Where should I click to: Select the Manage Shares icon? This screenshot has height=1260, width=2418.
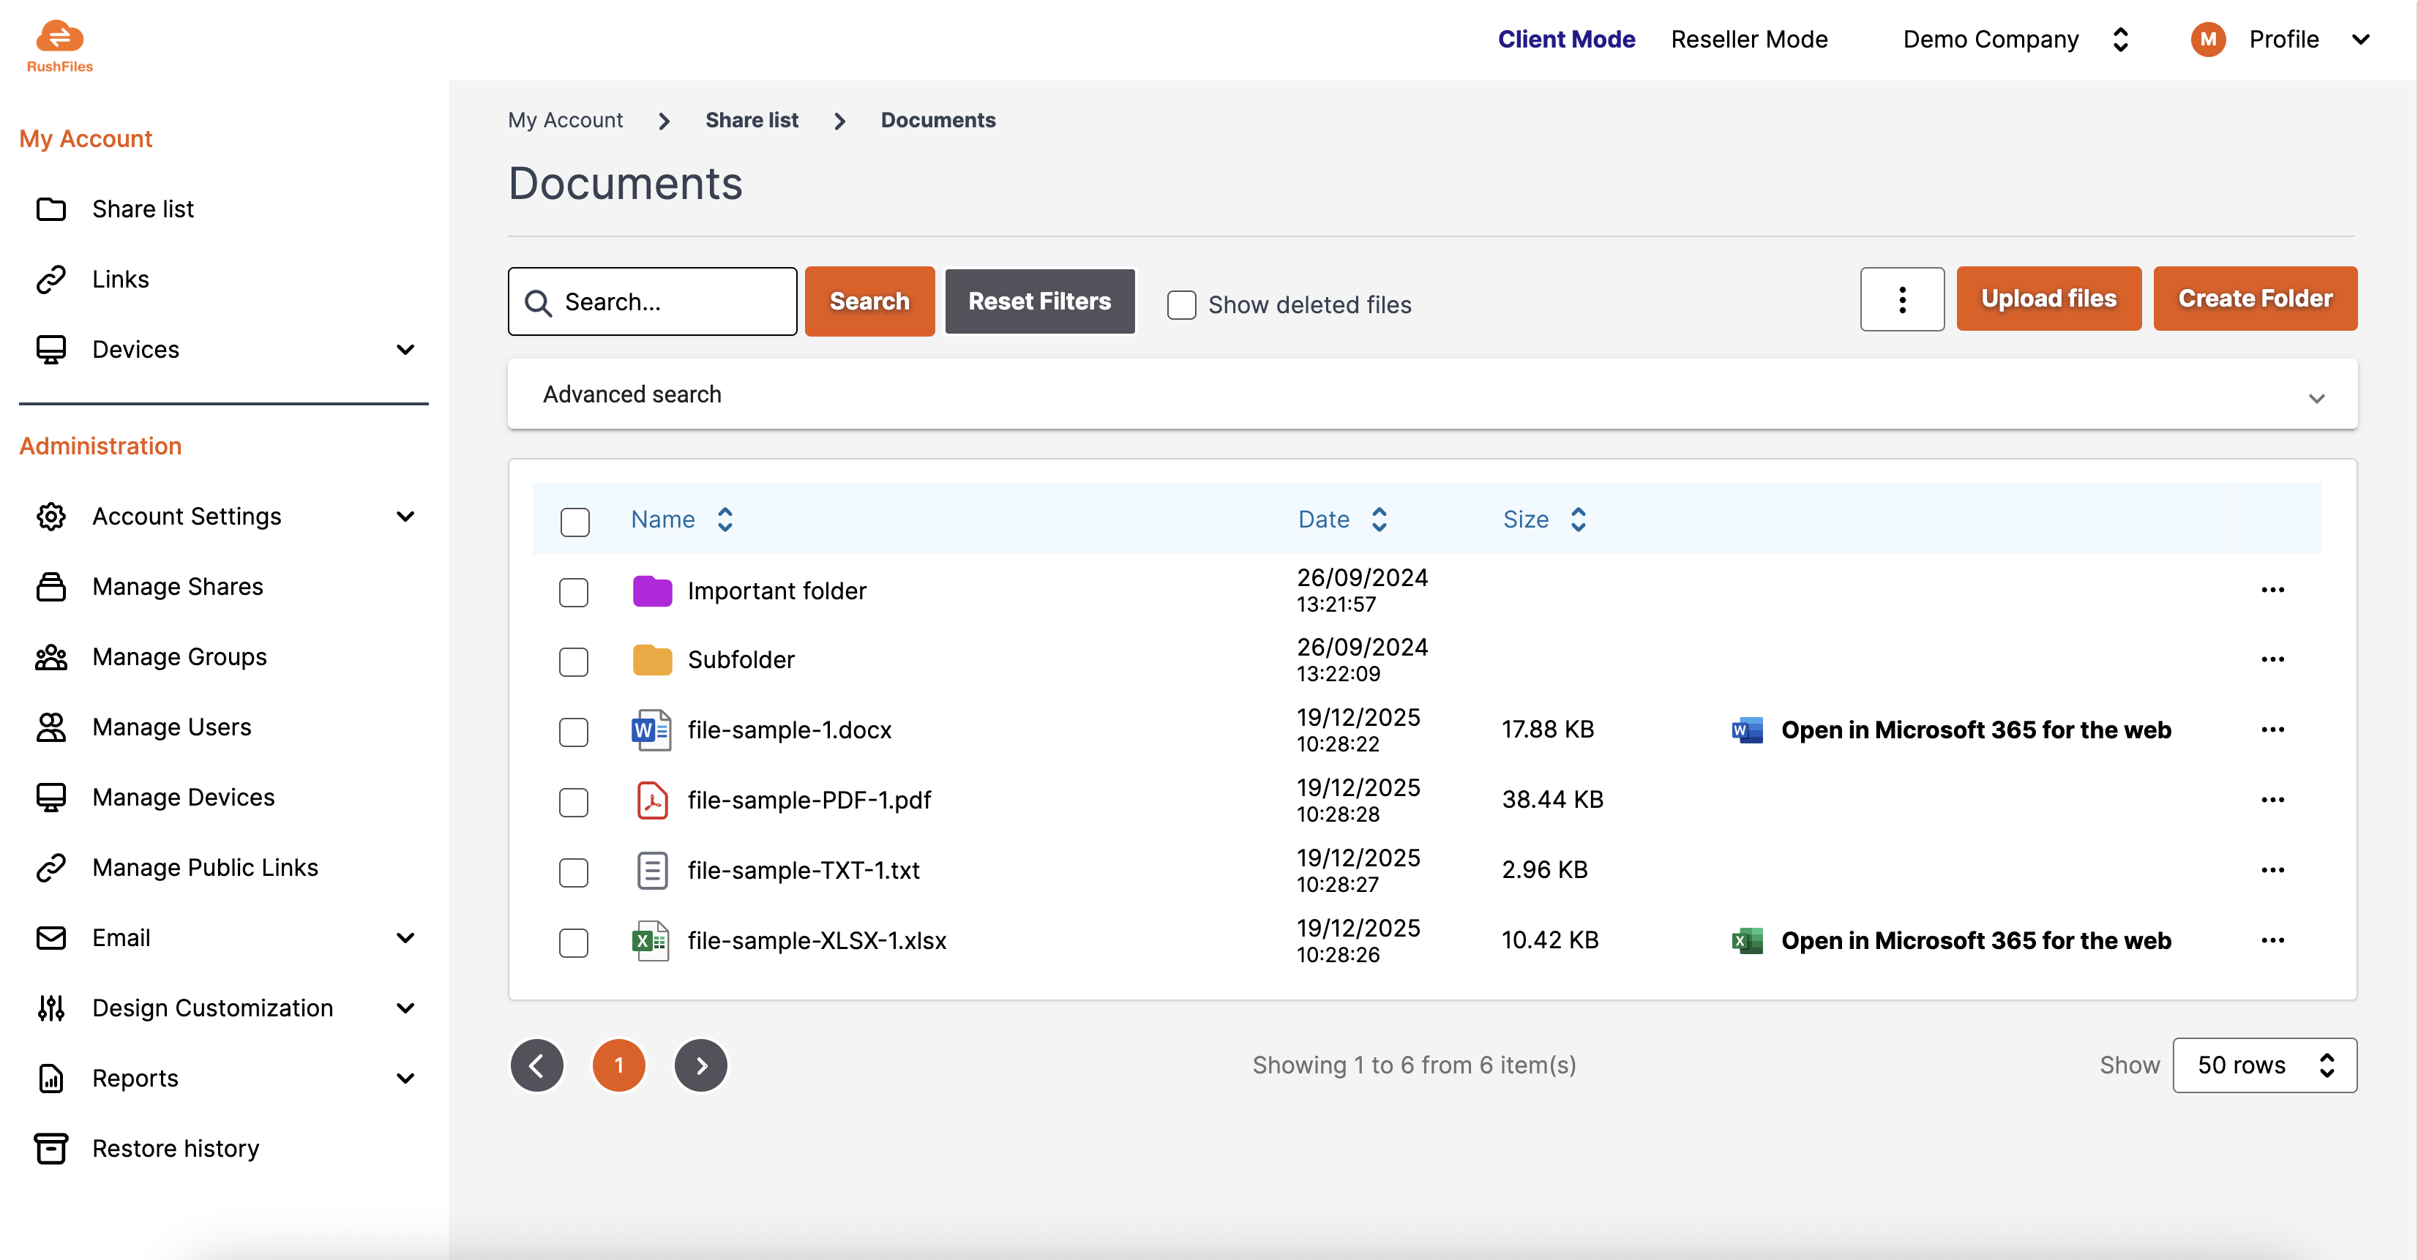pyautogui.click(x=52, y=585)
